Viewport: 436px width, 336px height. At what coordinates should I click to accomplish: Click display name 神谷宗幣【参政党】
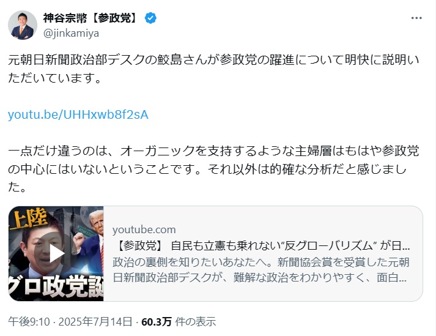tap(91, 18)
